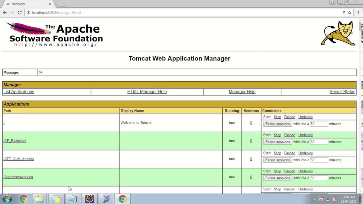Click the address bar showing localhost:8080/manager/html
This screenshot has height=204, width=363.
(x=181, y=12)
